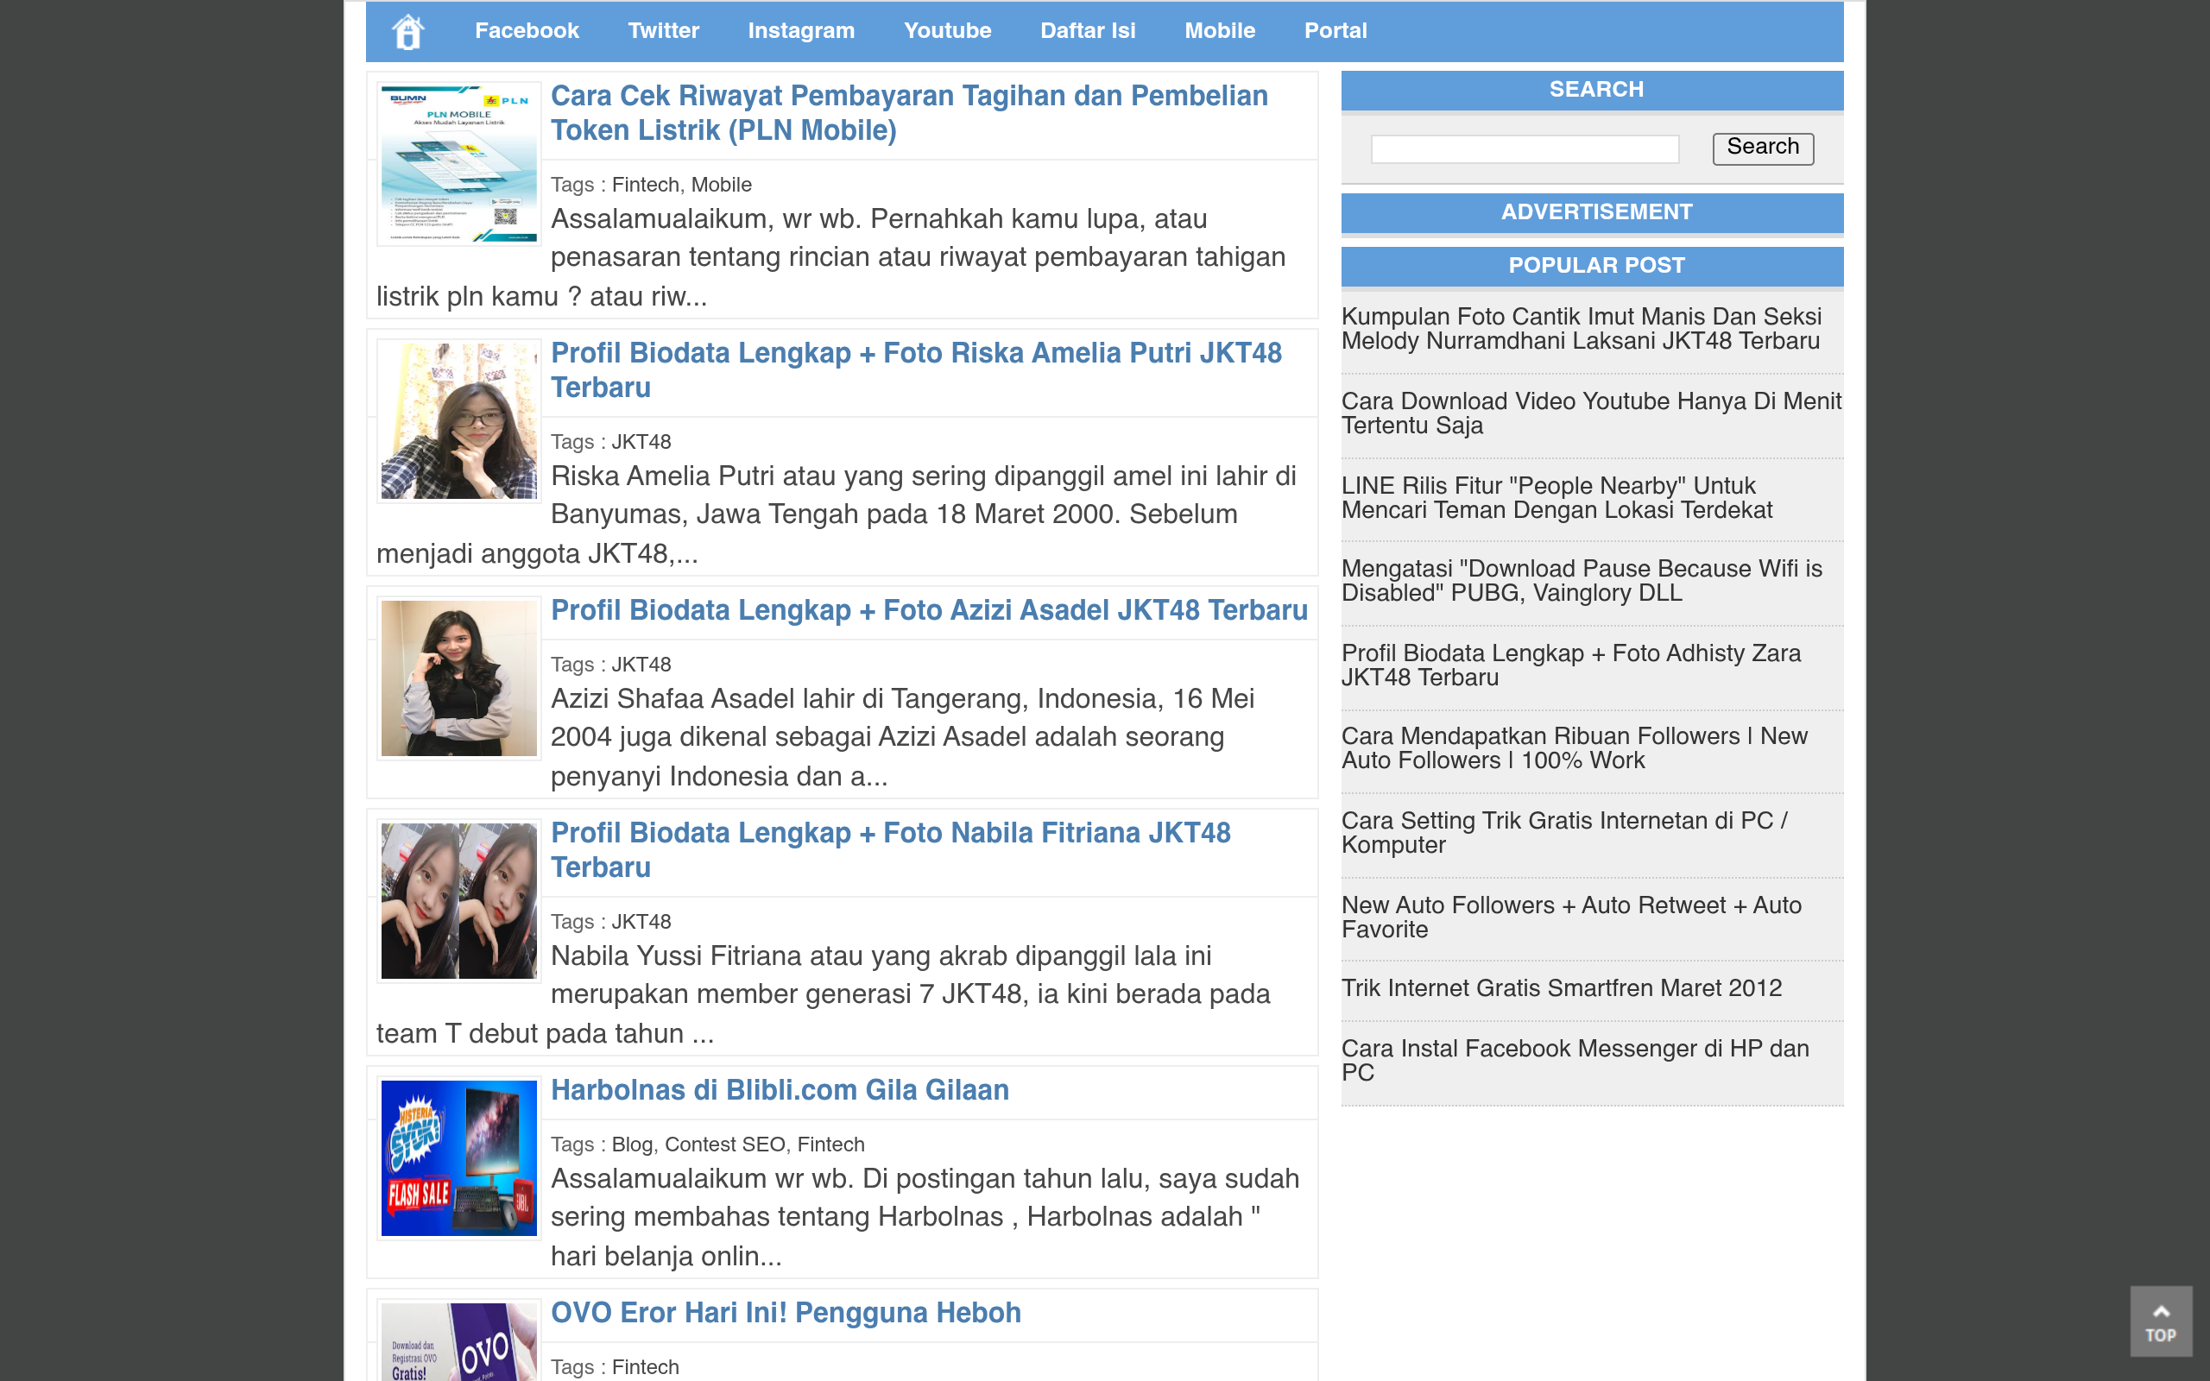This screenshot has width=2210, height=1381.
Task: Select Fintech tag under PLN Mobile post
Action: [645, 185]
